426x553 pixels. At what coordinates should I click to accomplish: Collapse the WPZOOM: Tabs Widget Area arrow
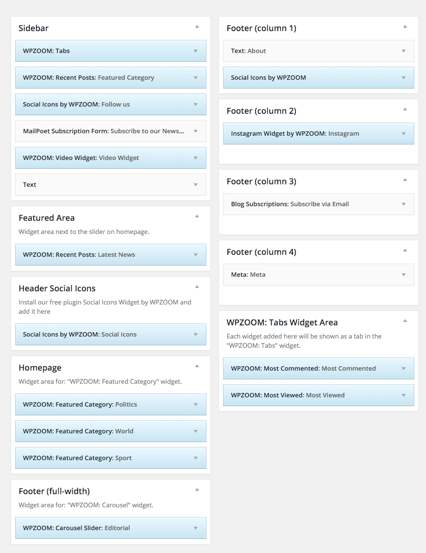click(405, 321)
